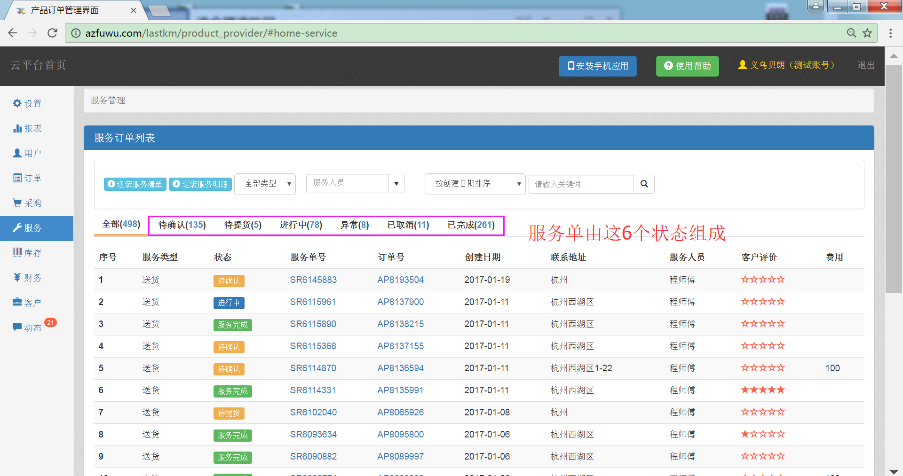Screen dimensions: 903x476
Task: Open the address bar zoom magnifier
Action: (851, 33)
